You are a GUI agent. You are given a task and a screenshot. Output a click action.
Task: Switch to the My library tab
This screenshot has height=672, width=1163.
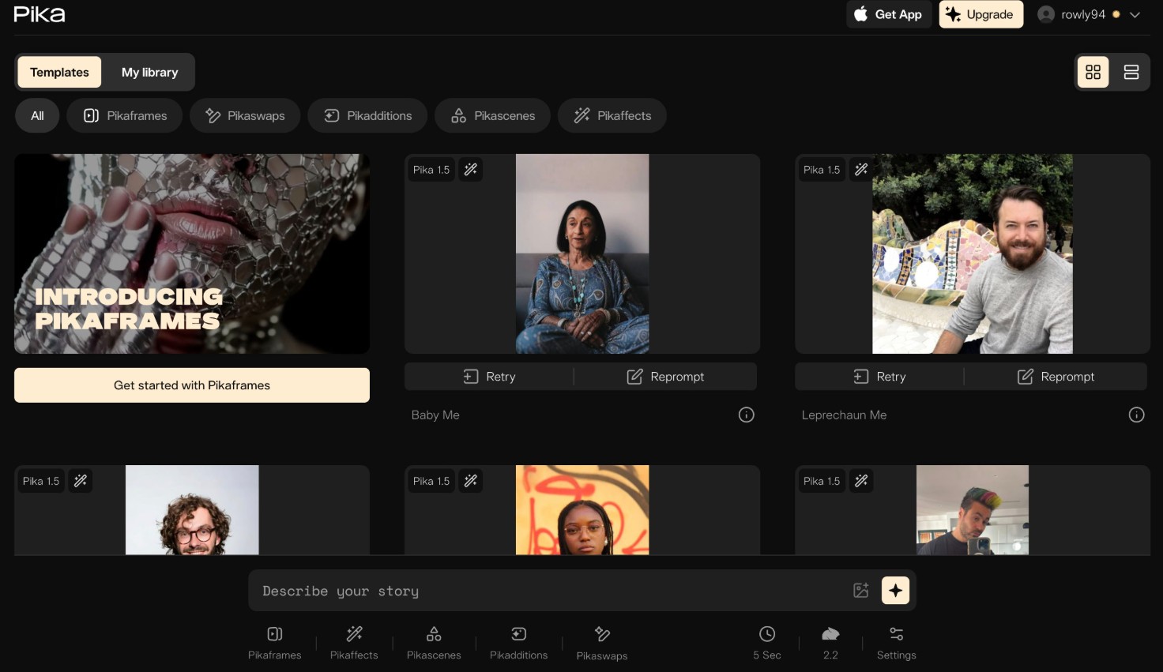pos(149,72)
